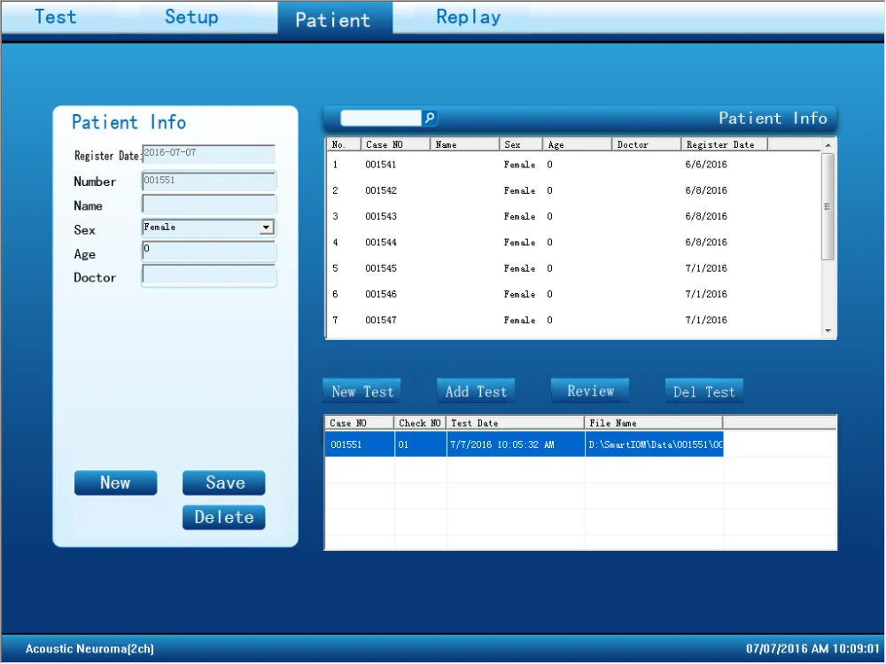Screen dimensions: 886x664
Task: Open the Sex dropdown arrow
Action: 266,228
